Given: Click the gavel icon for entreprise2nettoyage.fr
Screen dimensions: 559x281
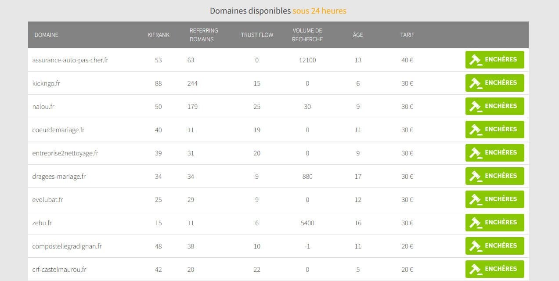Looking at the screenshot, I should coord(476,153).
